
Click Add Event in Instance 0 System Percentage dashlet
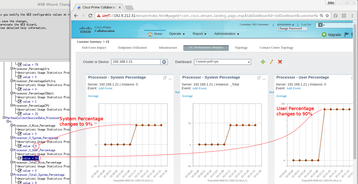[x=105, y=88]
